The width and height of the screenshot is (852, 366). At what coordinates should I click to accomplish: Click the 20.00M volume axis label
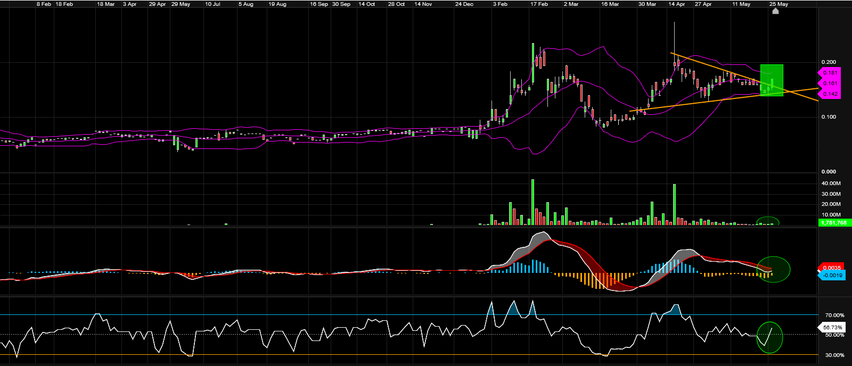[831, 204]
